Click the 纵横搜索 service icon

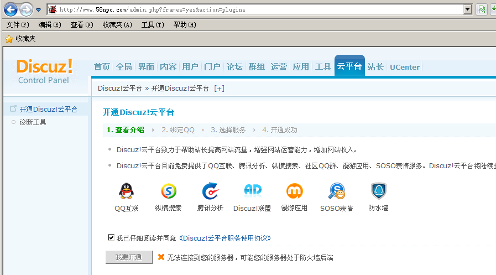[x=168, y=191]
